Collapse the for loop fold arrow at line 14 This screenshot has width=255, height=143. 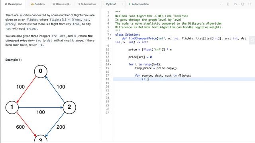(x=111, y=64)
